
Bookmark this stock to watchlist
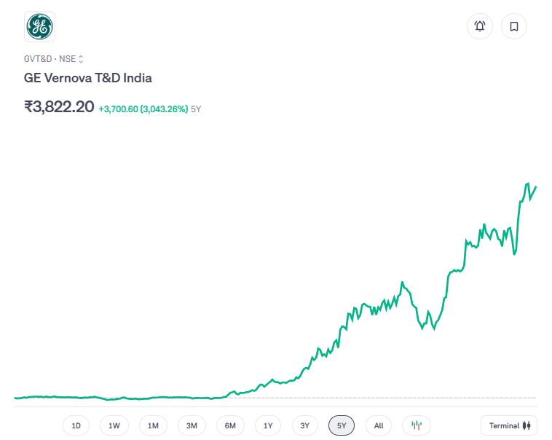514,27
